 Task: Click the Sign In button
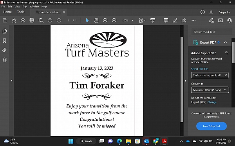(x=224, y=12)
